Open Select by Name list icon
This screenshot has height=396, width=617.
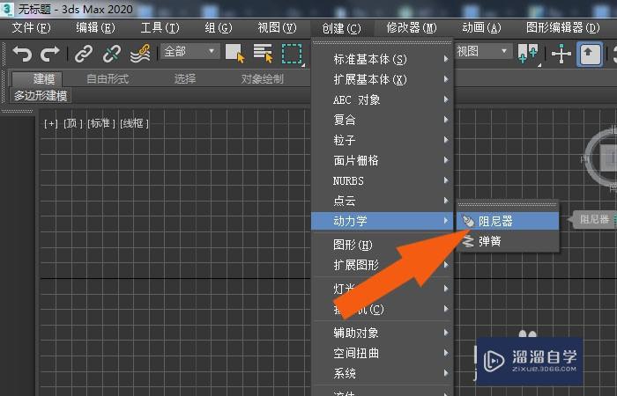click(263, 54)
